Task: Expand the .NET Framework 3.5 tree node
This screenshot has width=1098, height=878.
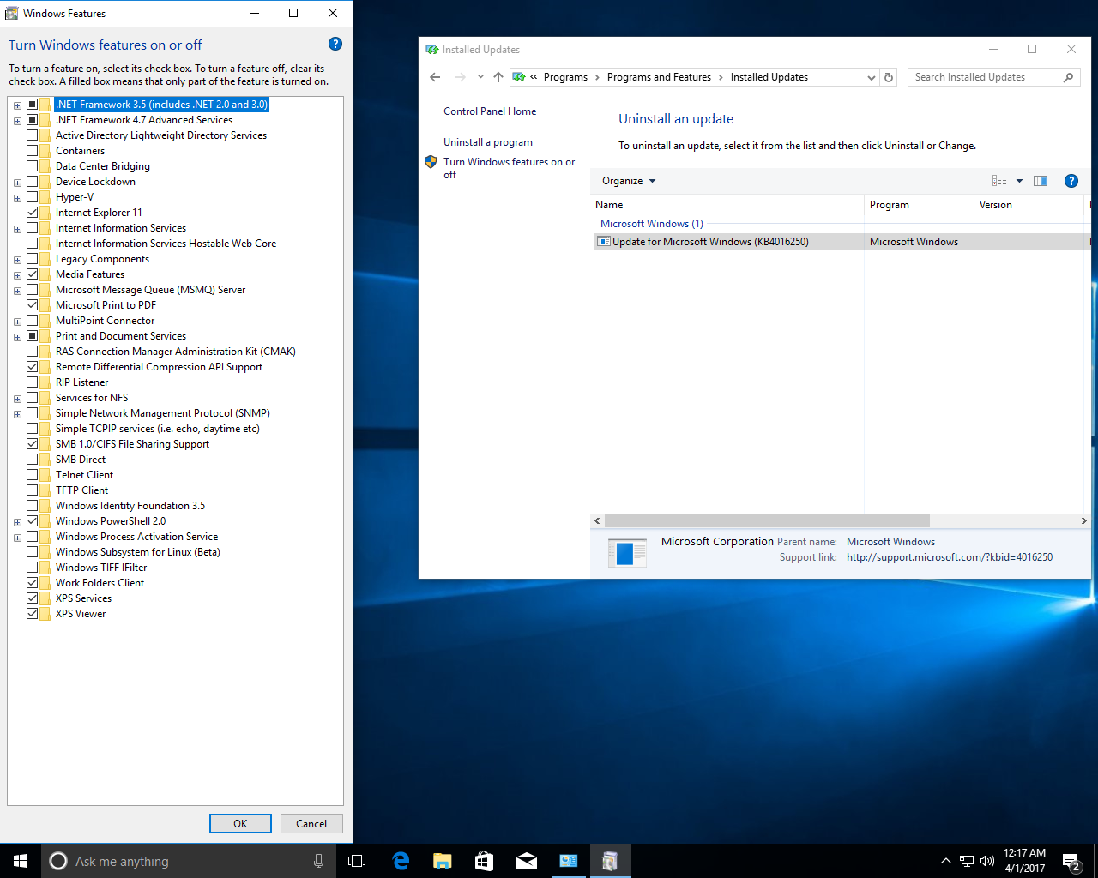Action: click(17, 105)
